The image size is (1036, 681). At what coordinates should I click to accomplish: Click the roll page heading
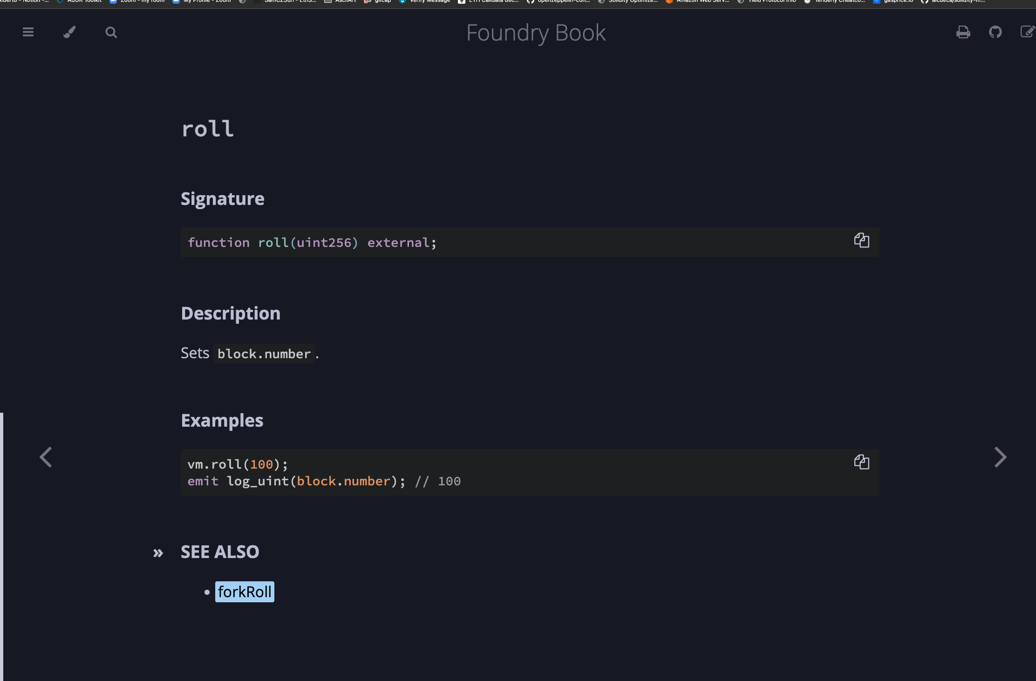(x=208, y=129)
